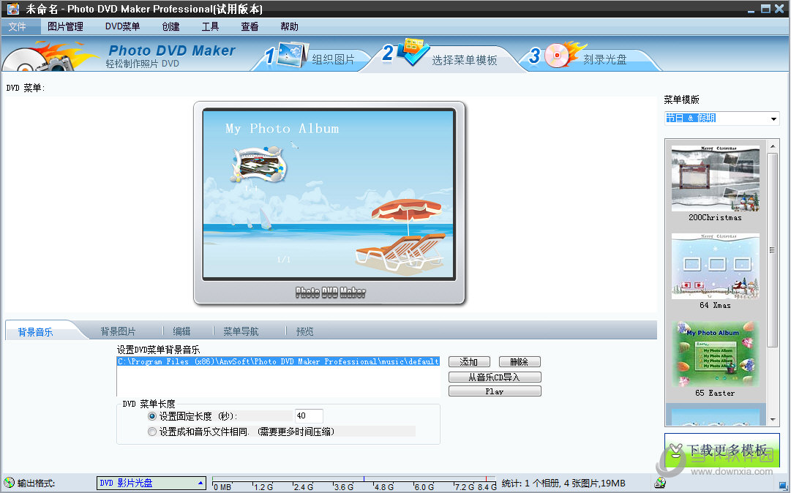The image size is (791, 493).
Task: Click the disc capacity usage bar
Action: 354,483
